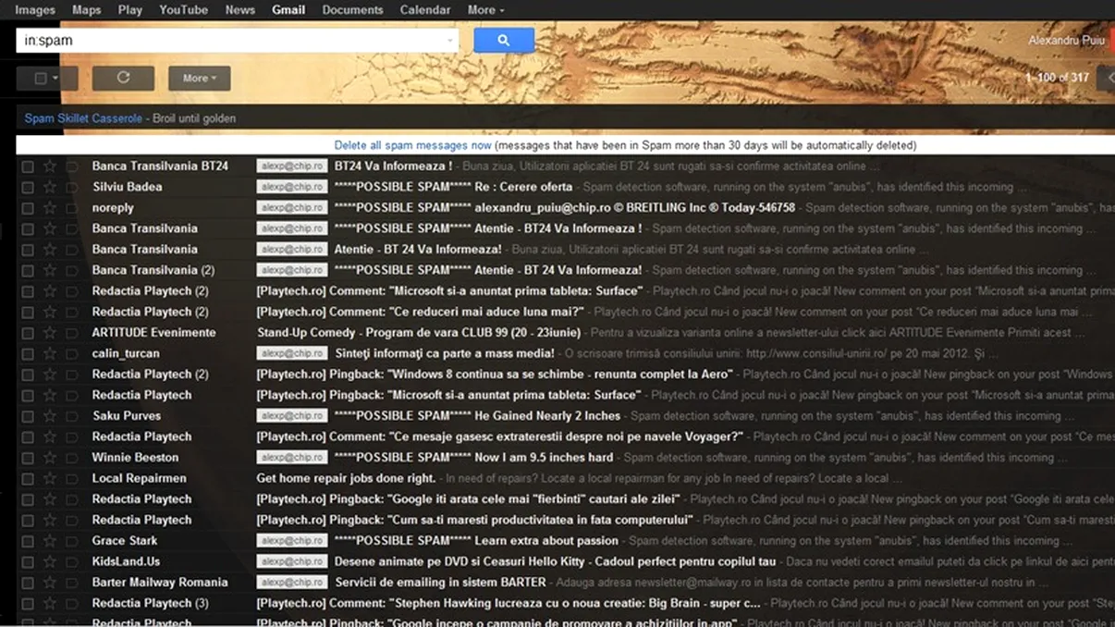This screenshot has width=1115, height=627.
Task: Click Delete all spam messages now
Action: pyautogui.click(x=412, y=145)
